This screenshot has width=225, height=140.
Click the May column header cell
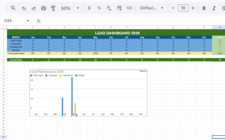coord(95,37)
